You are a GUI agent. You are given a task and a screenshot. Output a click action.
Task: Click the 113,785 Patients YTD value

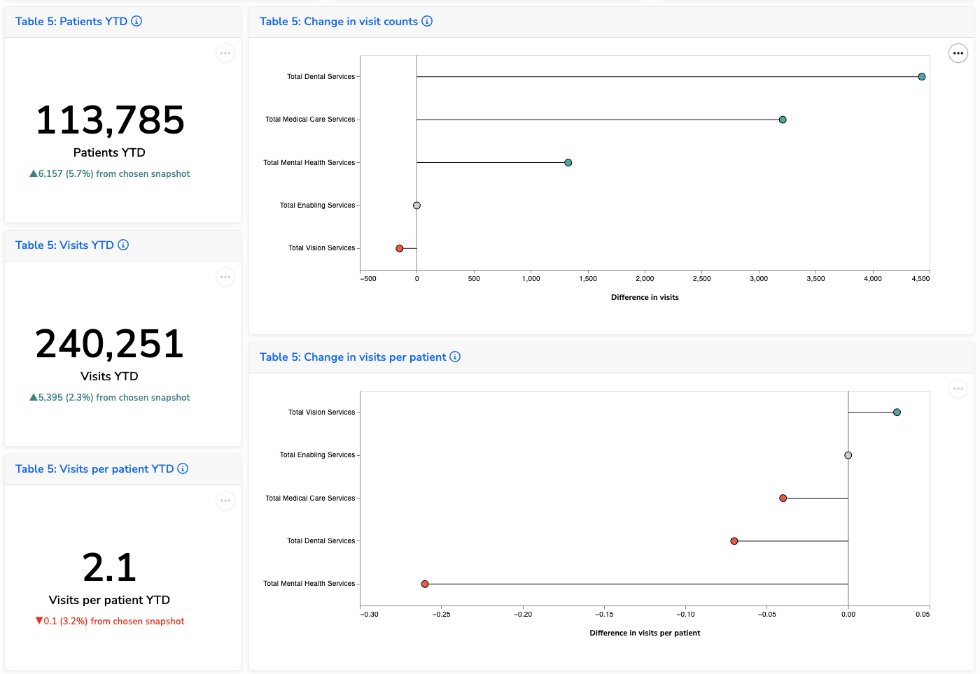pos(110,120)
